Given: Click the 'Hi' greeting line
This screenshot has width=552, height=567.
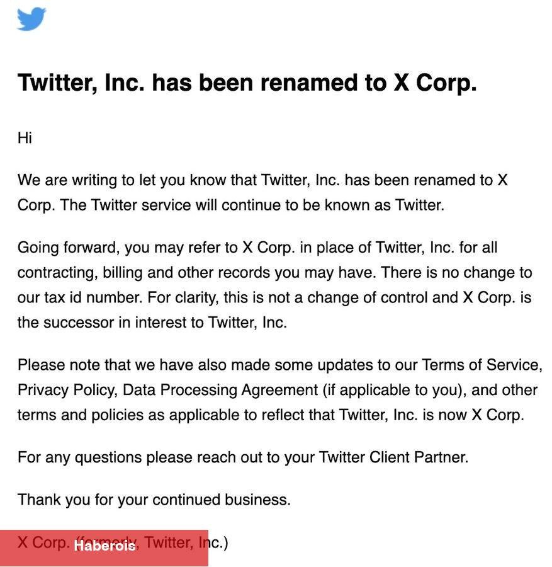Looking at the screenshot, I should pyautogui.click(x=25, y=138).
